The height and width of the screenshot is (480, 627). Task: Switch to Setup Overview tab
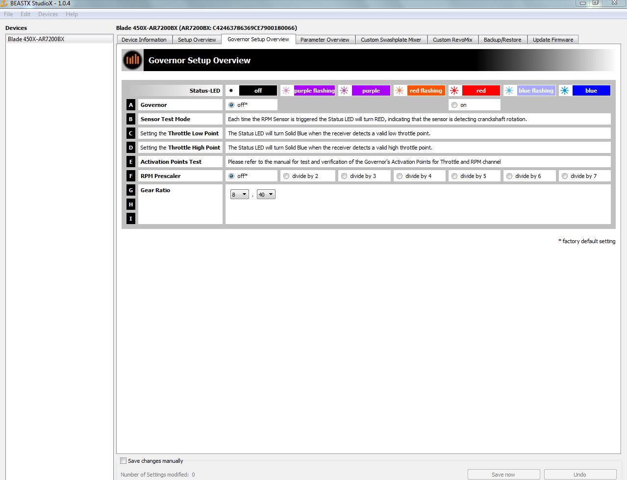[x=197, y=40]
